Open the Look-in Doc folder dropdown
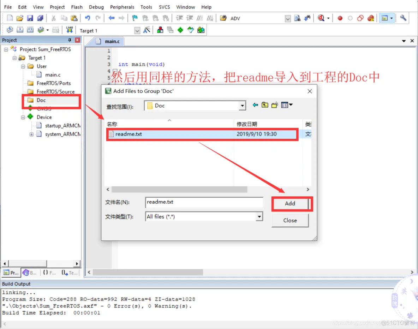Image resolution: width=418 pixels, height=329 pixels. point(242,106)
